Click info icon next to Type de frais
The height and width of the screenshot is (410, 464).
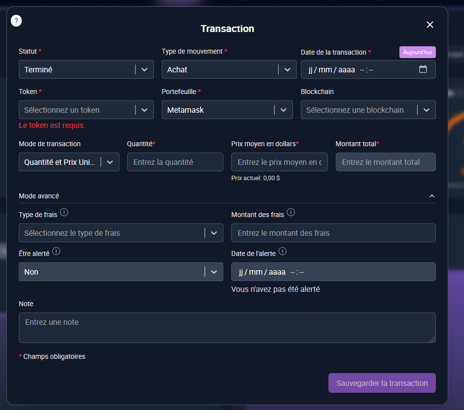[x=64, y=213]
